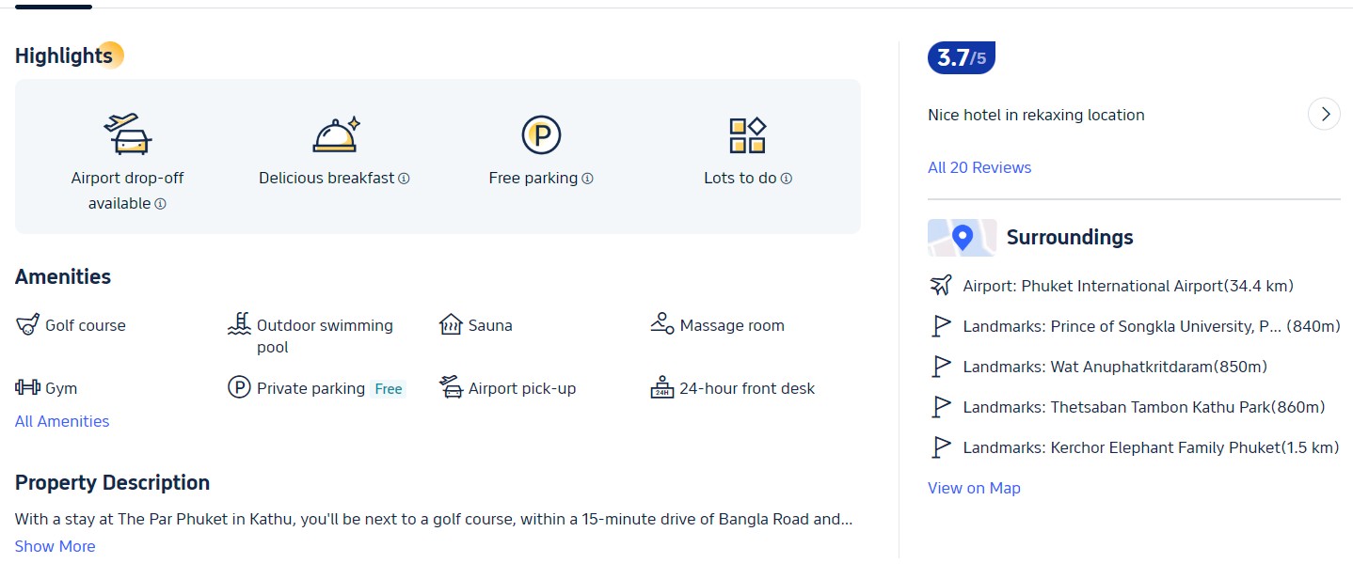The width and height of the screenshot is (1353, 579).
Task: Click the Surroundings map thumbnail
Action: (x=962, y=238)
